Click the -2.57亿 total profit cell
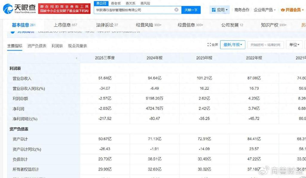 105,98
